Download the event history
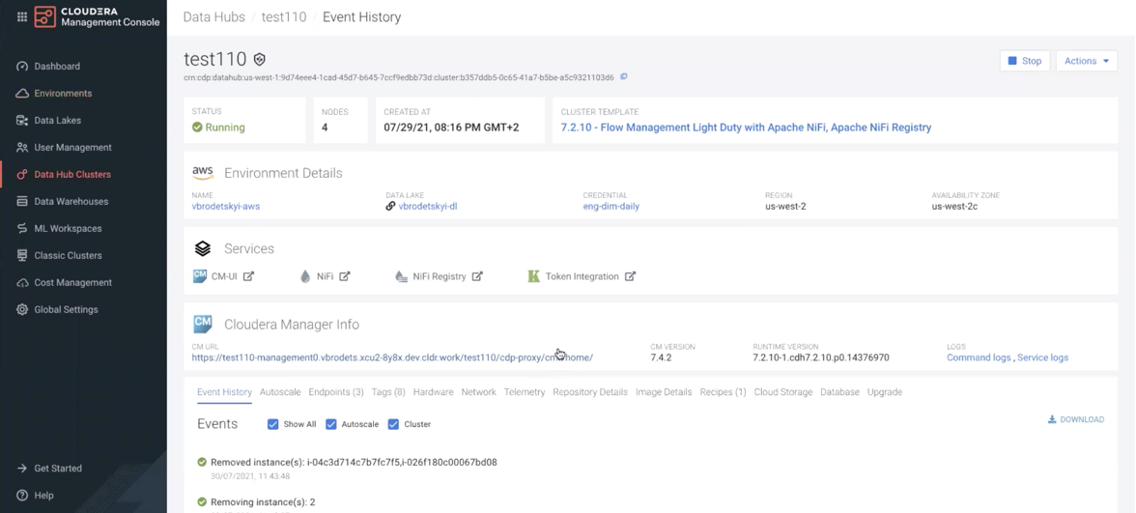 1076,419
